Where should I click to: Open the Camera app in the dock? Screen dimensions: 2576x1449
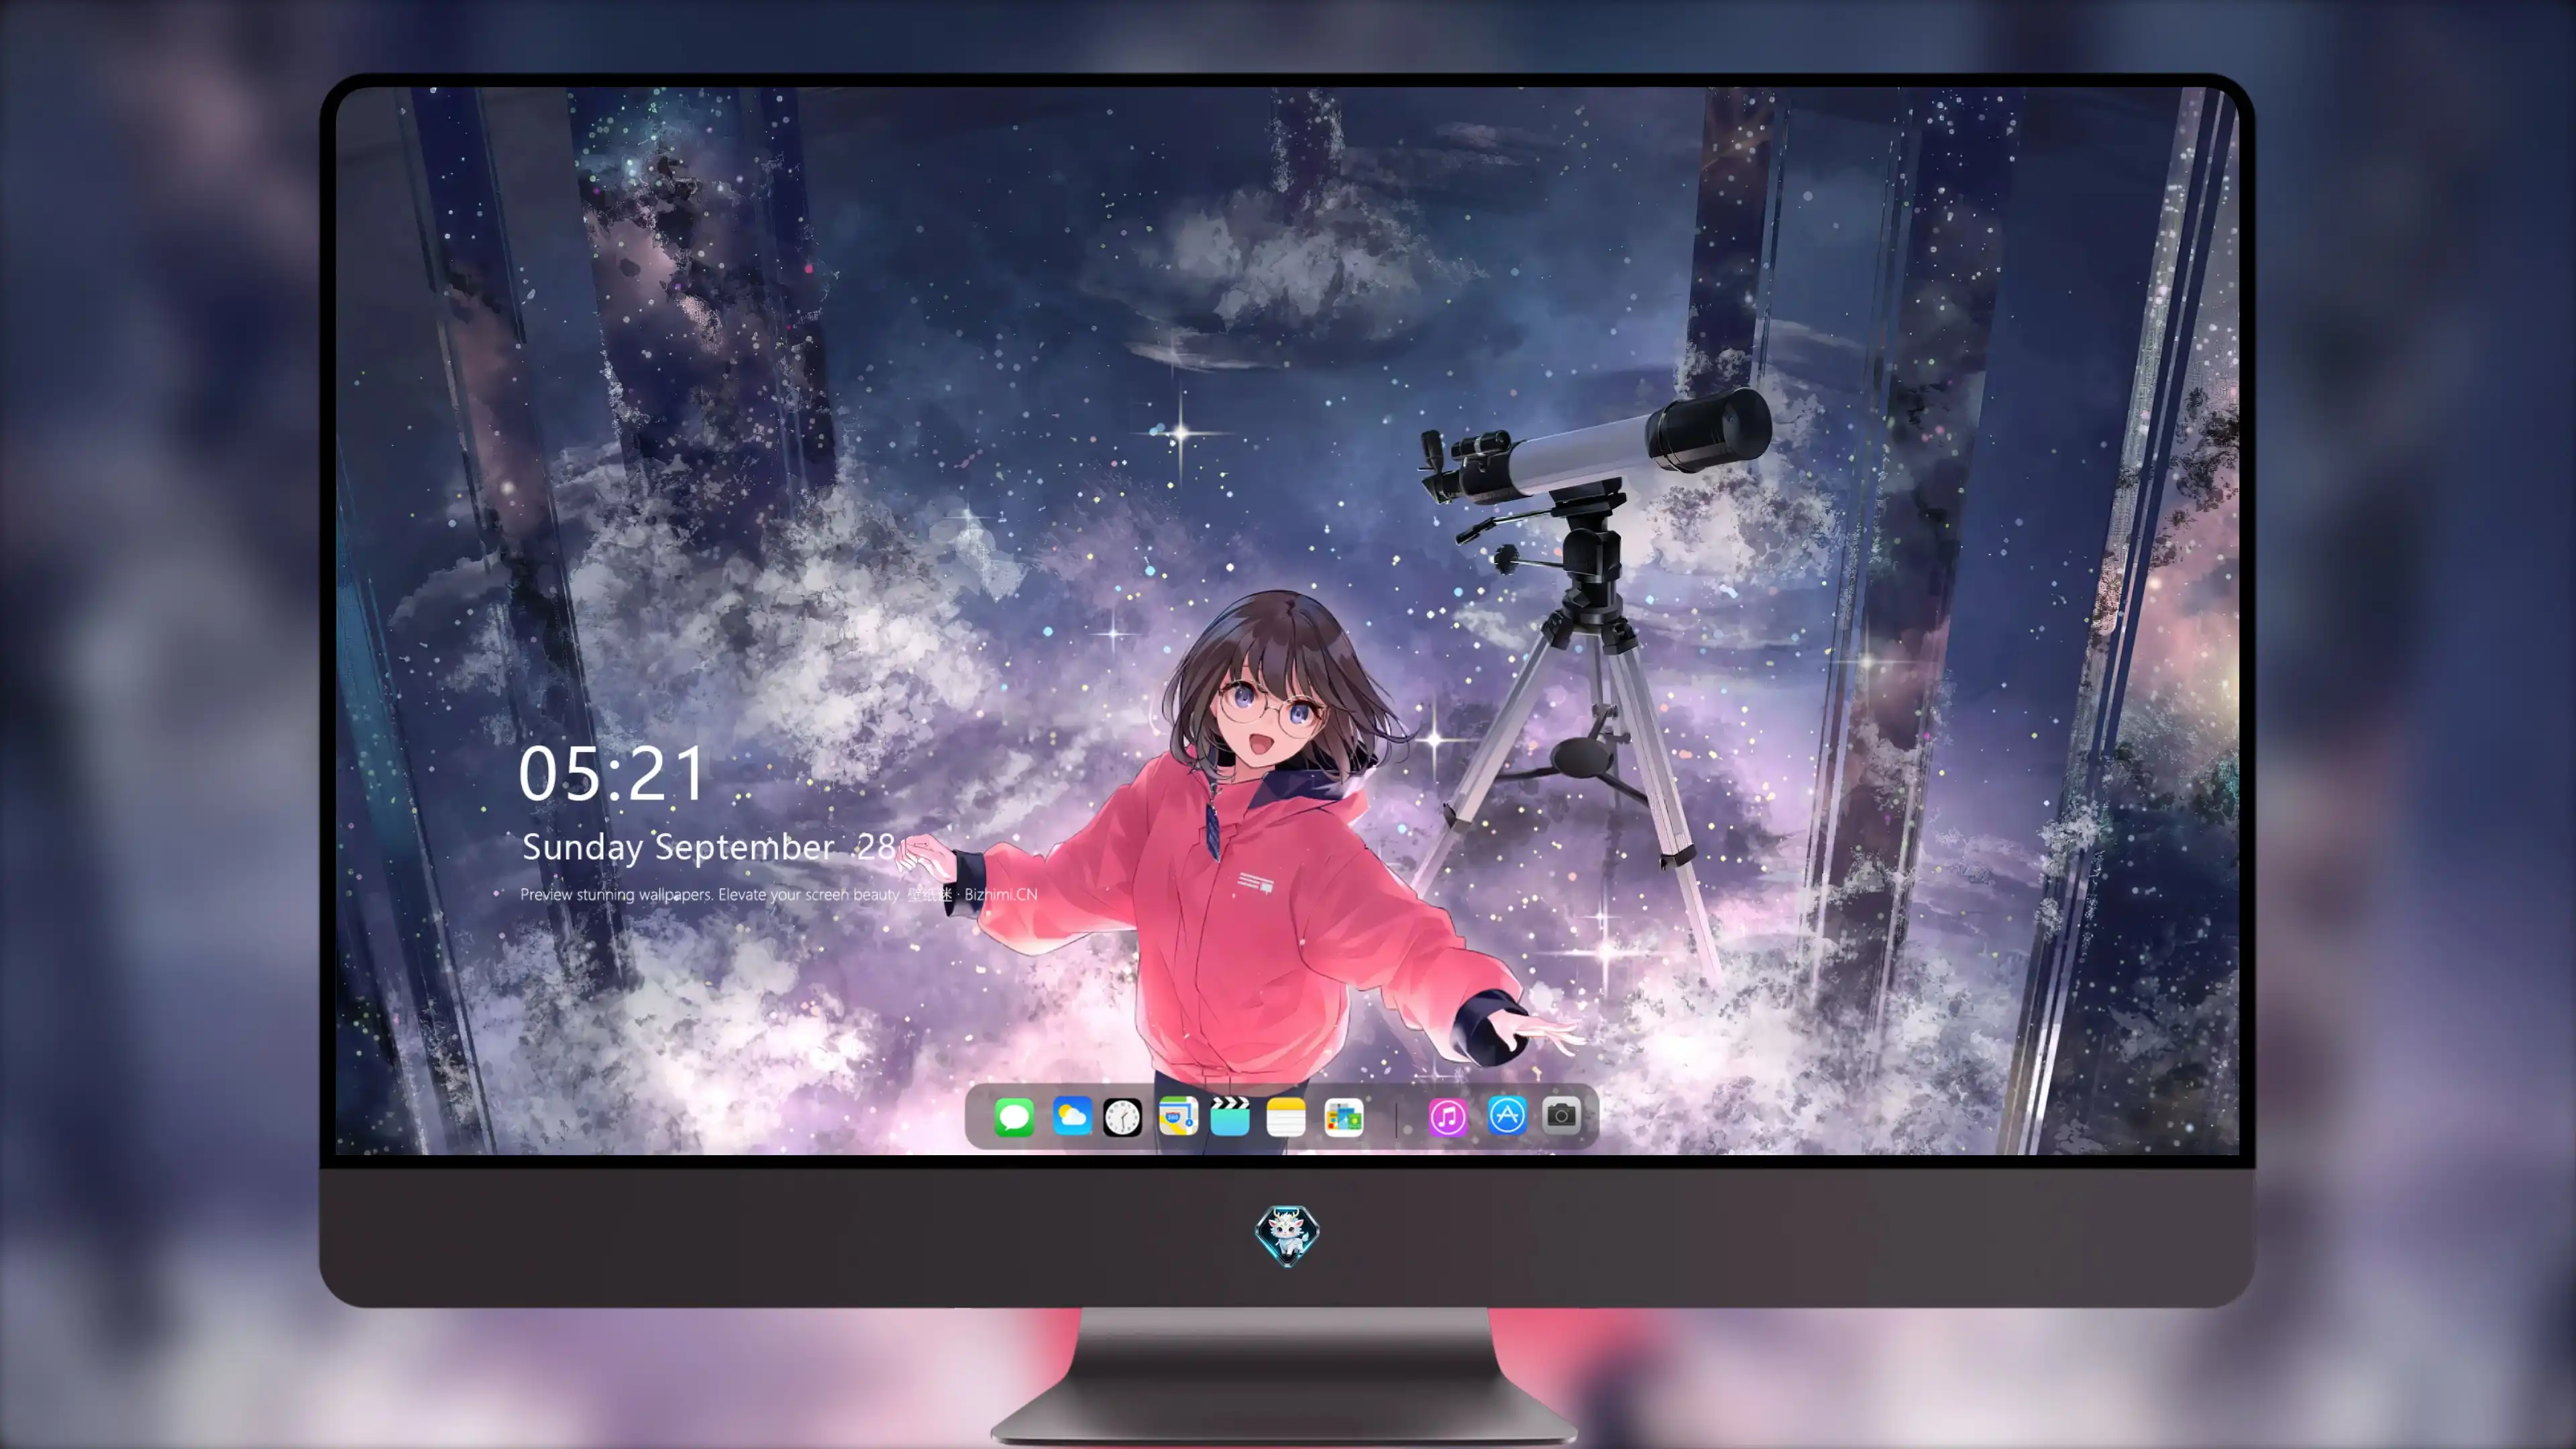coord(1561,1115)
